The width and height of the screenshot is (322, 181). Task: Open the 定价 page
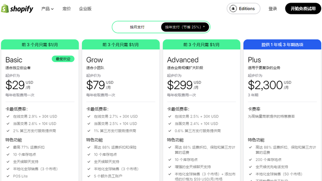tap(67, 8)
